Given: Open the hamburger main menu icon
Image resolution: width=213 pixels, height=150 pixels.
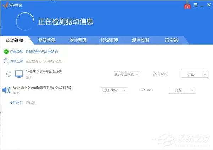Looking at the screenshot, I should pyautogui.click(x=196, y=5).
